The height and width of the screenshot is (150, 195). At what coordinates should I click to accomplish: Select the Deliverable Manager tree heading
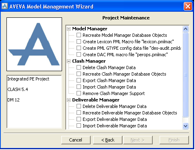point(96,100)
